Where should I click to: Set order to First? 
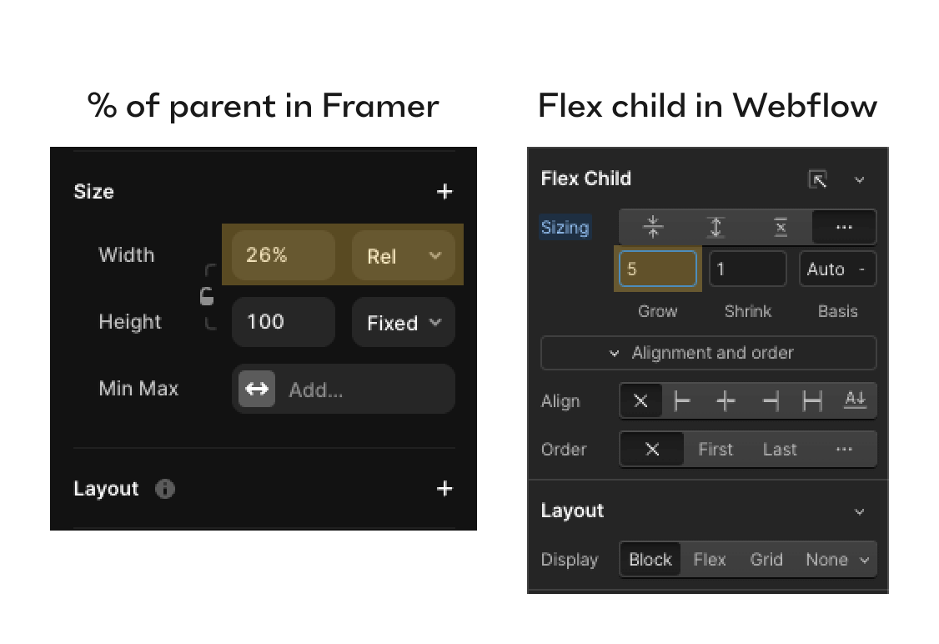pos(716,449)
